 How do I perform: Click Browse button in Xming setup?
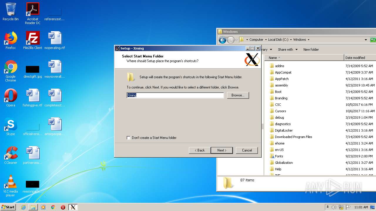coord(238,95)
